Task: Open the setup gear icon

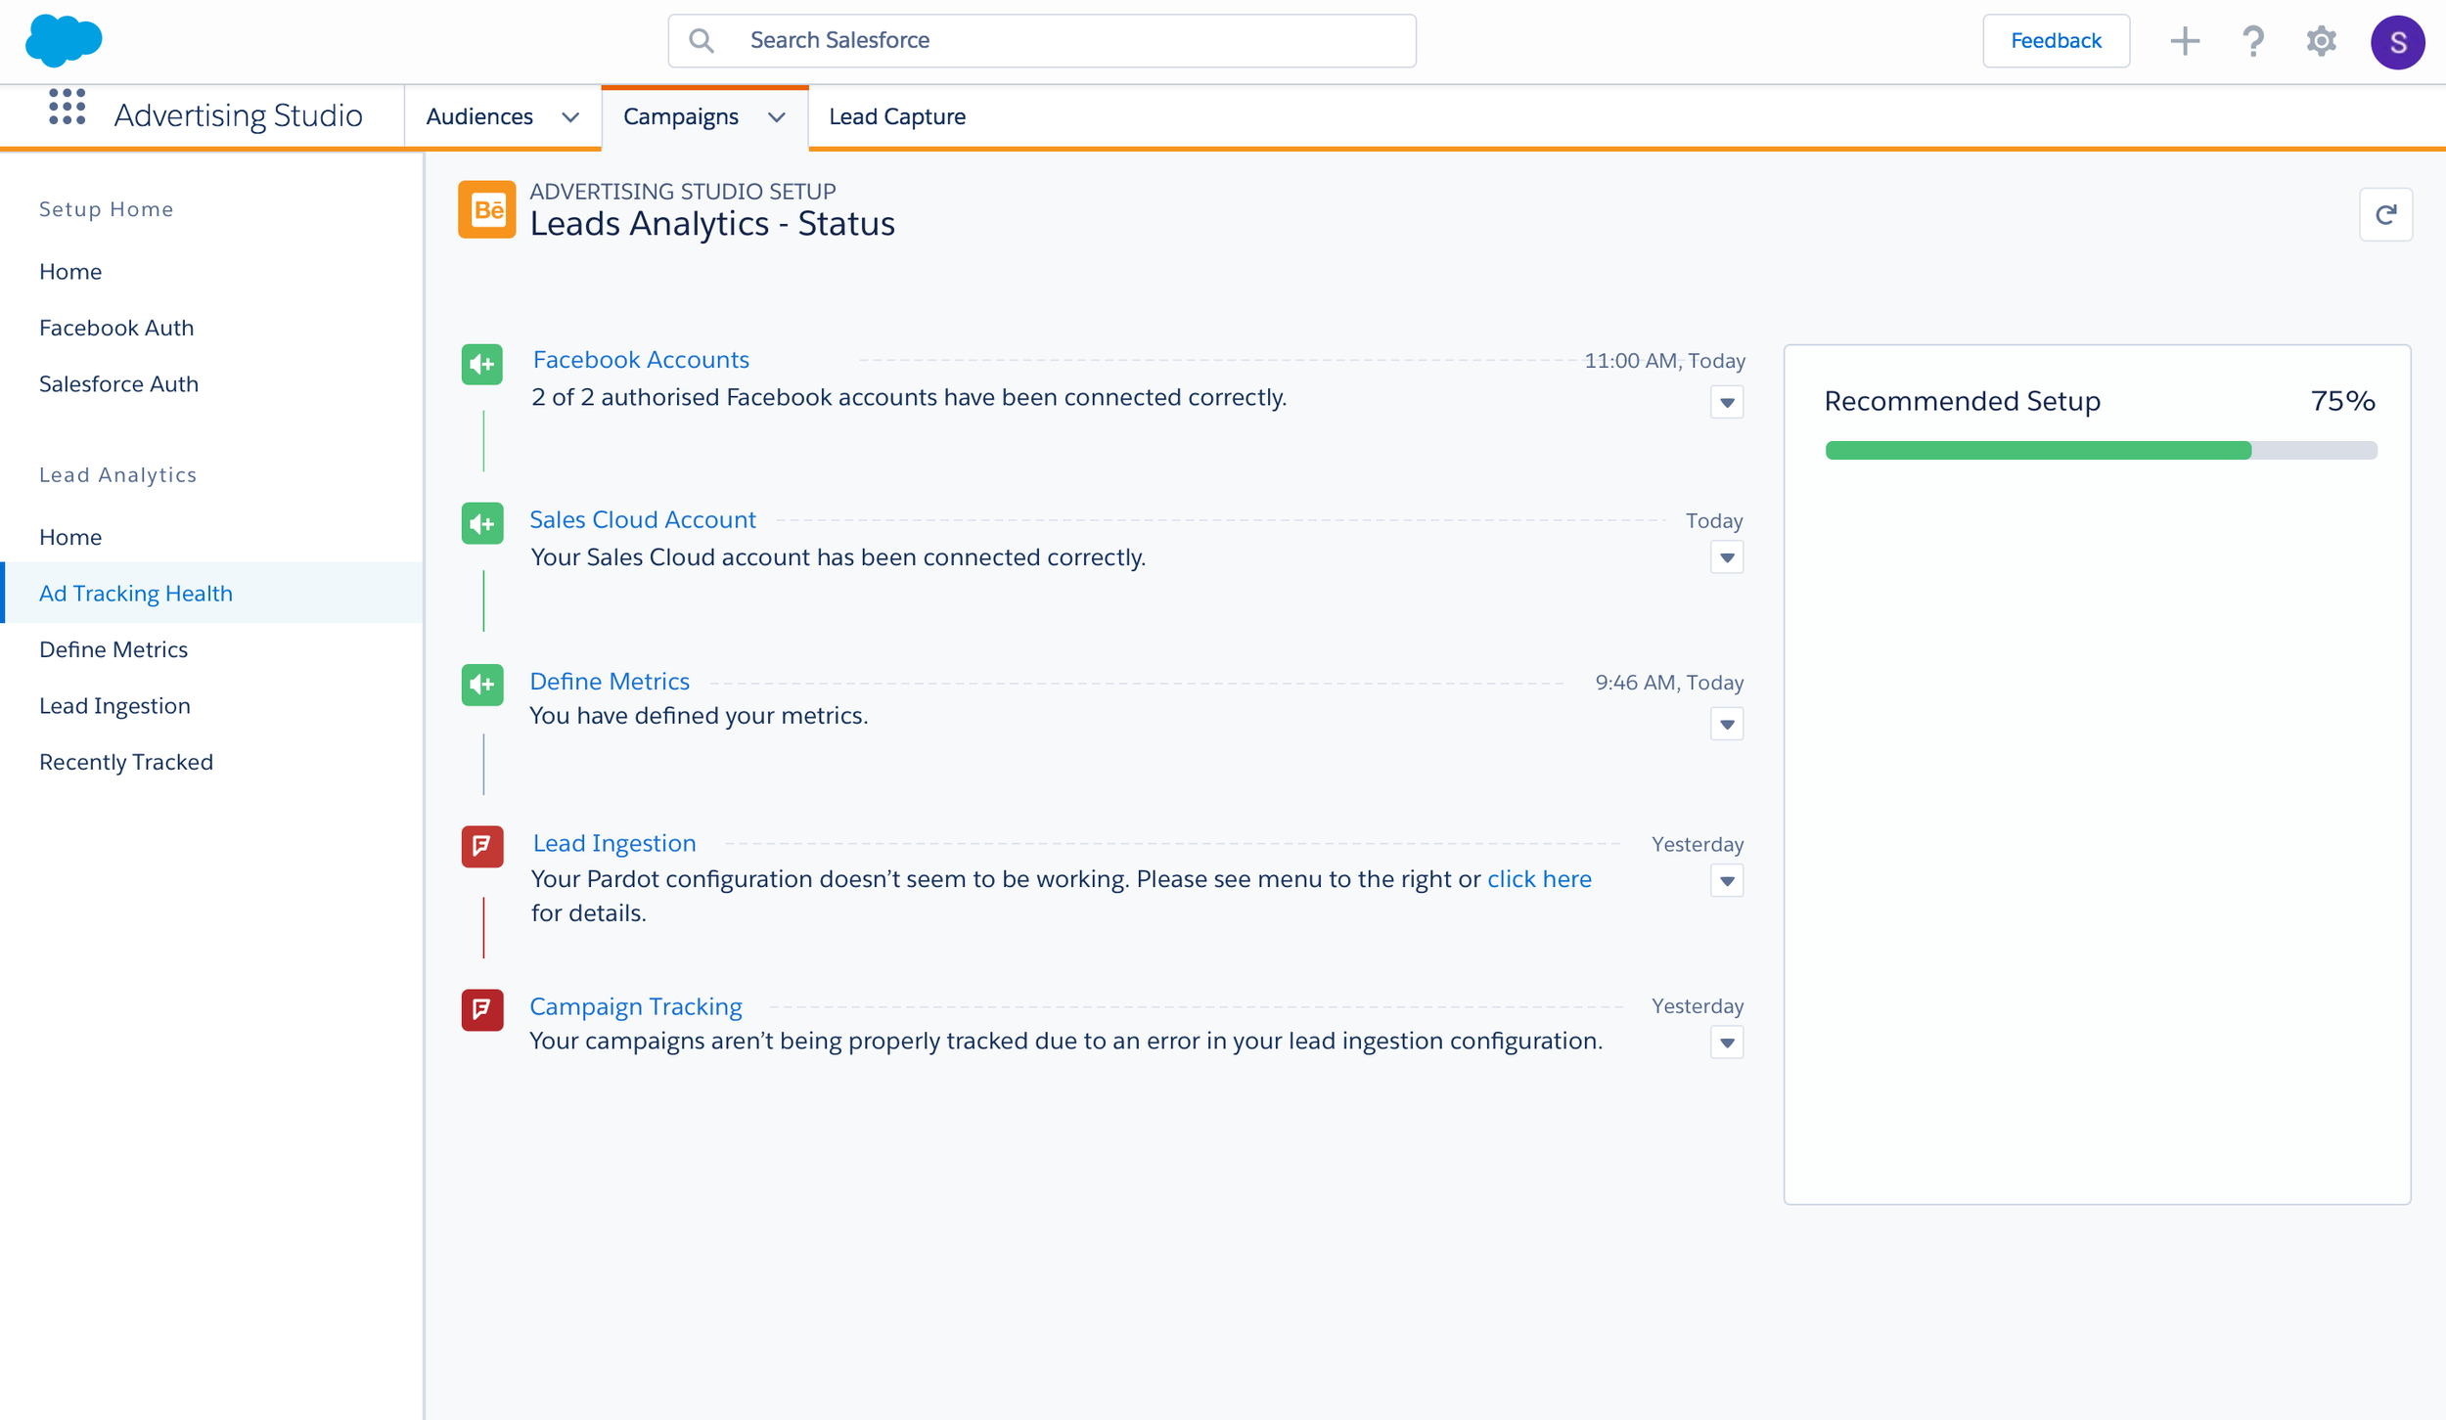Action: (2321, 41)
